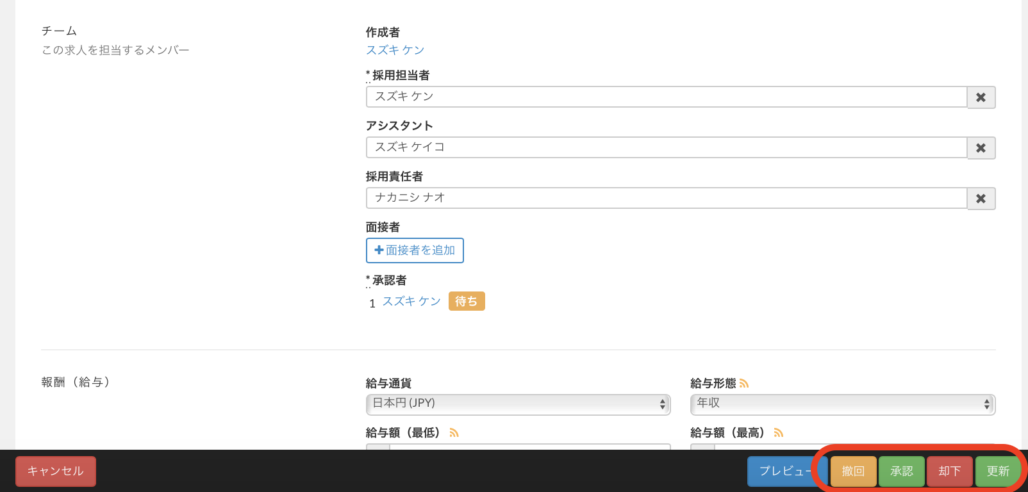
Task: Open approver スズキ ケン link
Action: 411,301
